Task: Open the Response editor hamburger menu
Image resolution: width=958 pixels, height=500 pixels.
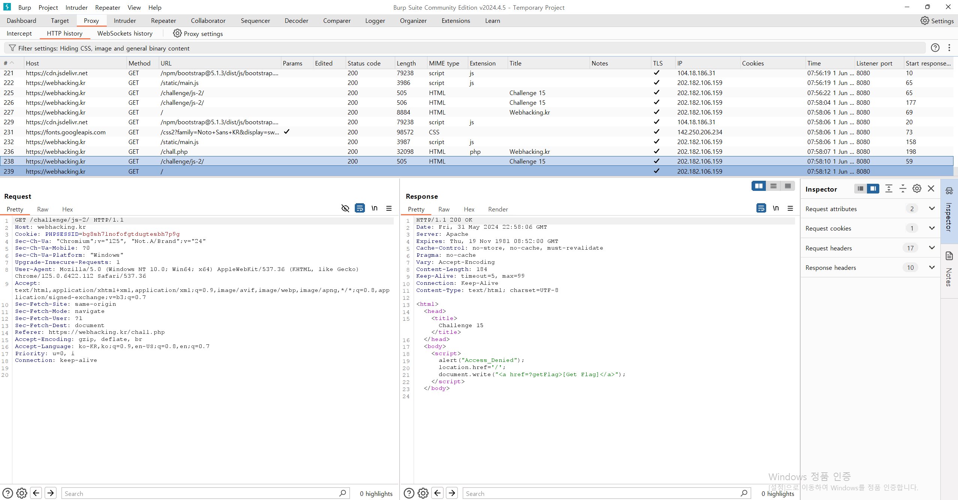Action: 790,208
